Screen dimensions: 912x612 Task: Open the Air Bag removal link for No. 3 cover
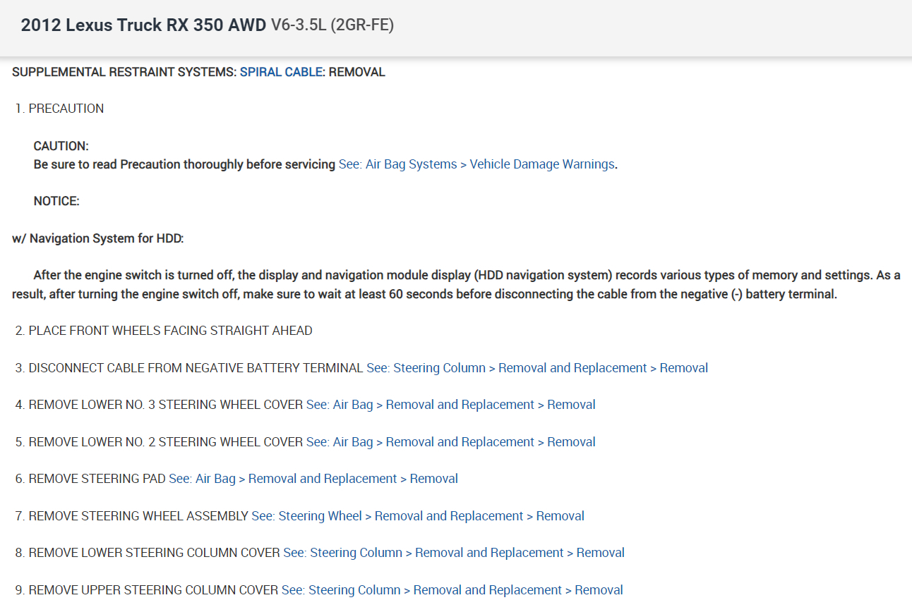450,405
